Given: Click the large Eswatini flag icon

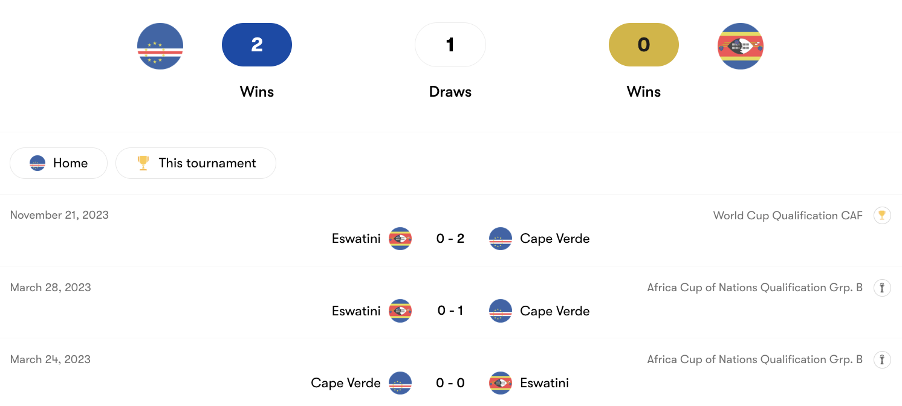Looking at the screenshot, I should tap(740, 47).
